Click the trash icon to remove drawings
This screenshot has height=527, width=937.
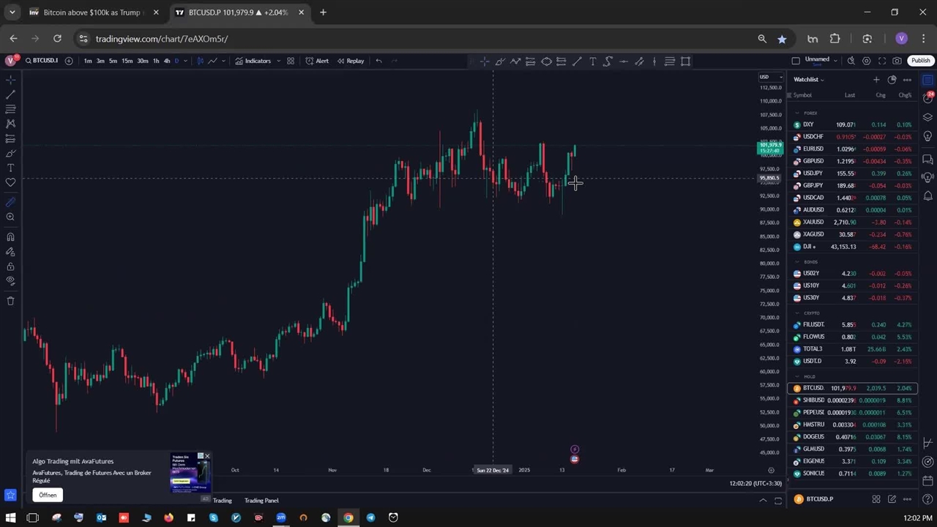pos(10,301)
